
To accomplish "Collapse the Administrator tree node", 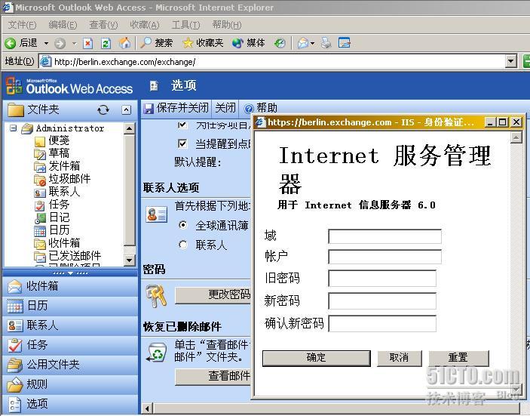I will click(x=13, y=128).
